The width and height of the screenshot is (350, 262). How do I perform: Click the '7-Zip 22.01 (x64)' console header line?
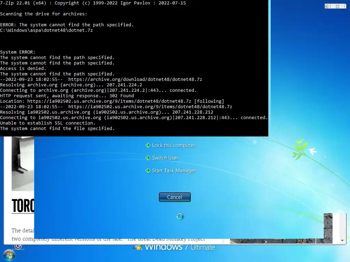coord(93,3)
